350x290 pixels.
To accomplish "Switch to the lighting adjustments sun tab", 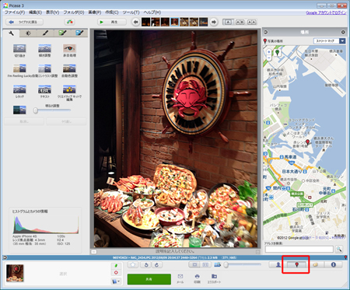I will click(x=28, y=33).
